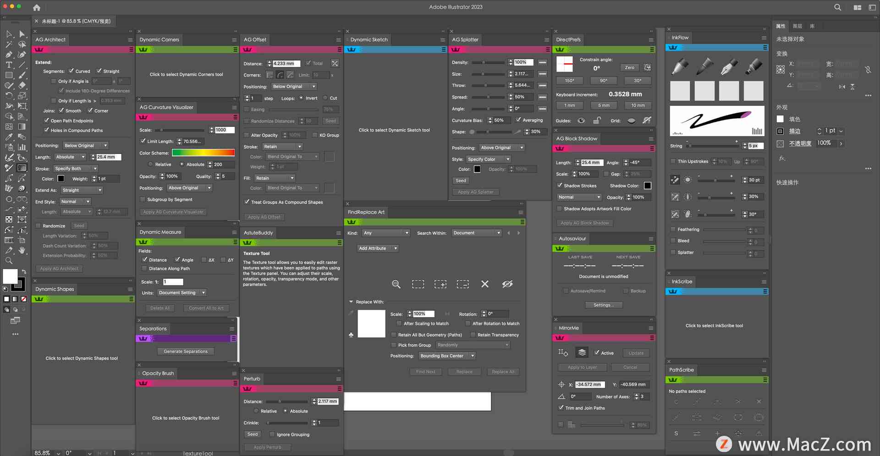Click the hidden-eye icon in FindReplace Art
Image resolution: width=880 pixels, height=456 pixels.
click(507, 284)
